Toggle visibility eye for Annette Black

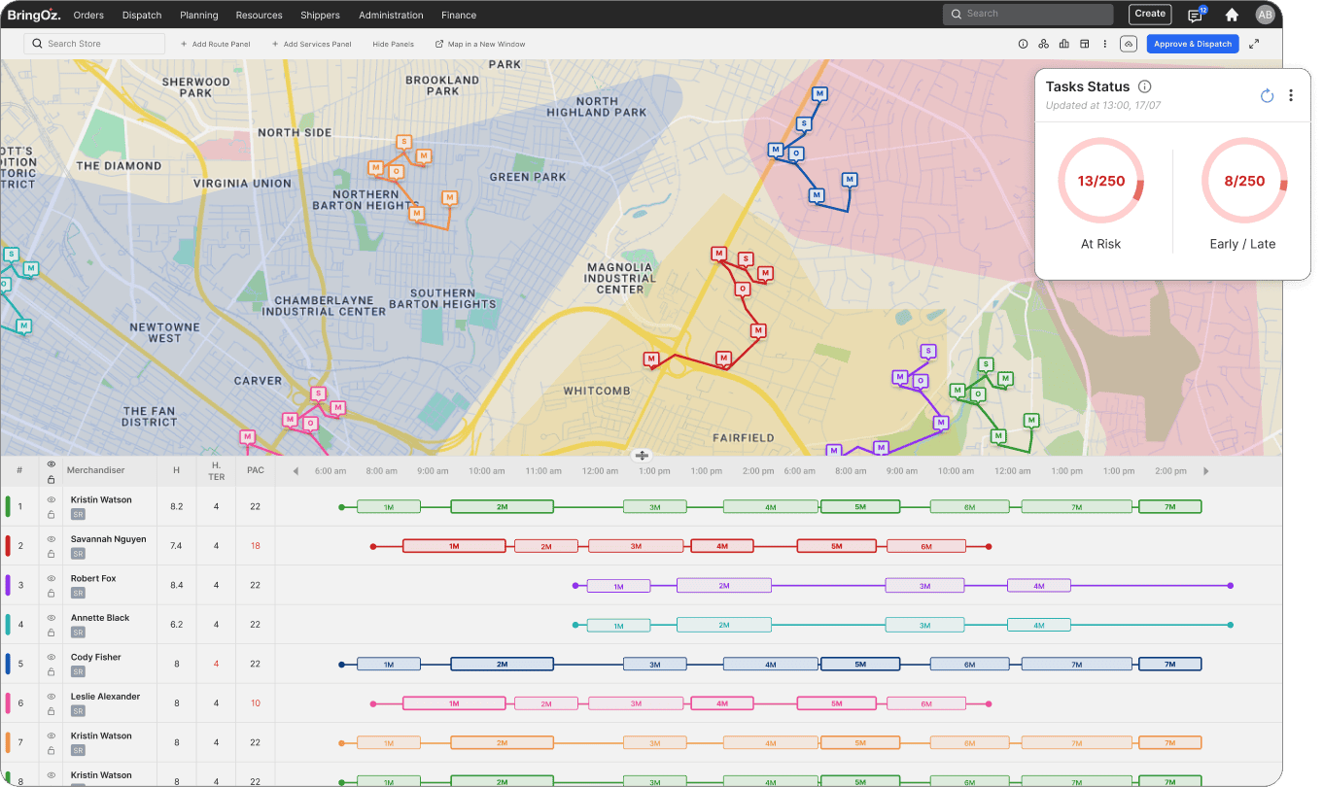pos(51,618)
